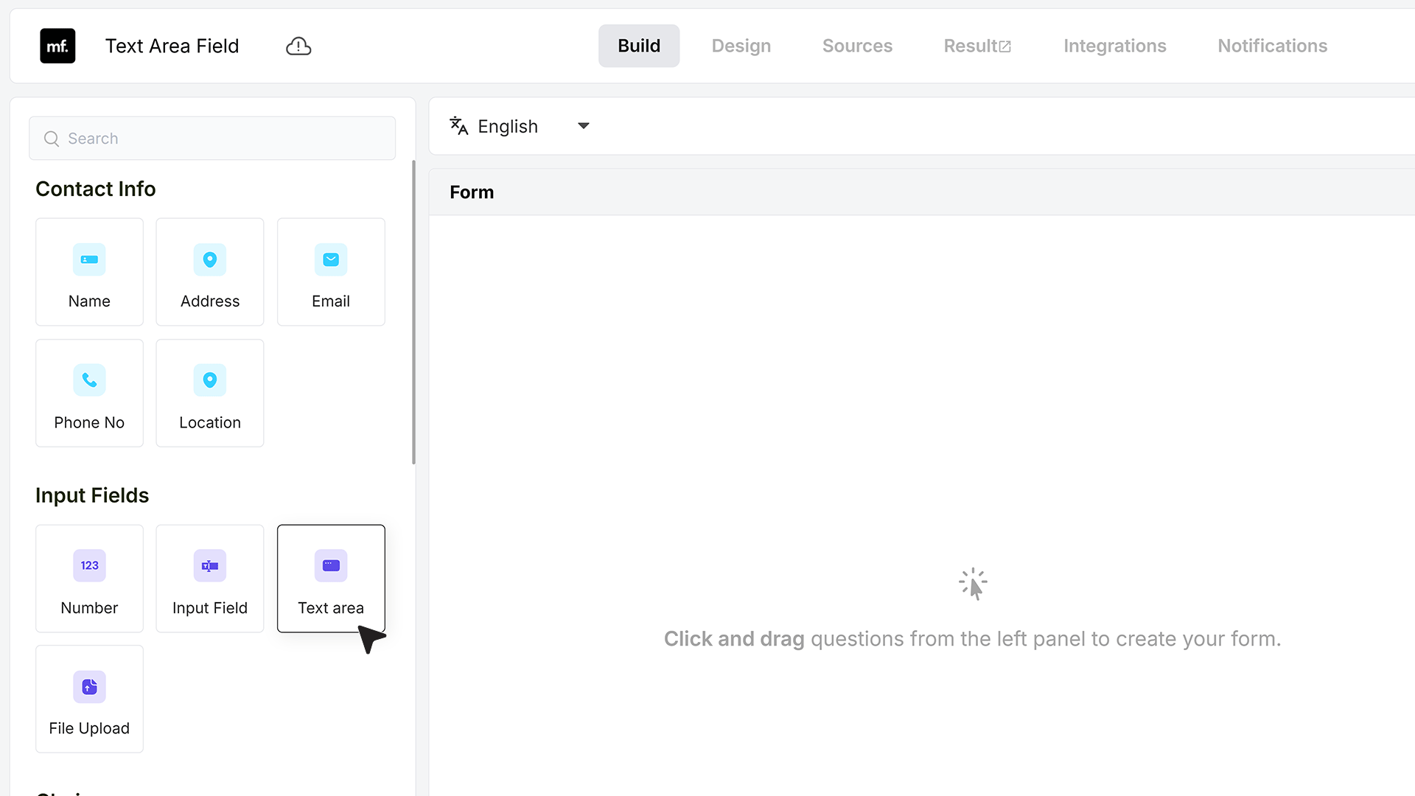Viewport: 1415px width, 796px height.
Task: Switch to the Build tab
Action: pyautogui.click(x=639, y=46)
